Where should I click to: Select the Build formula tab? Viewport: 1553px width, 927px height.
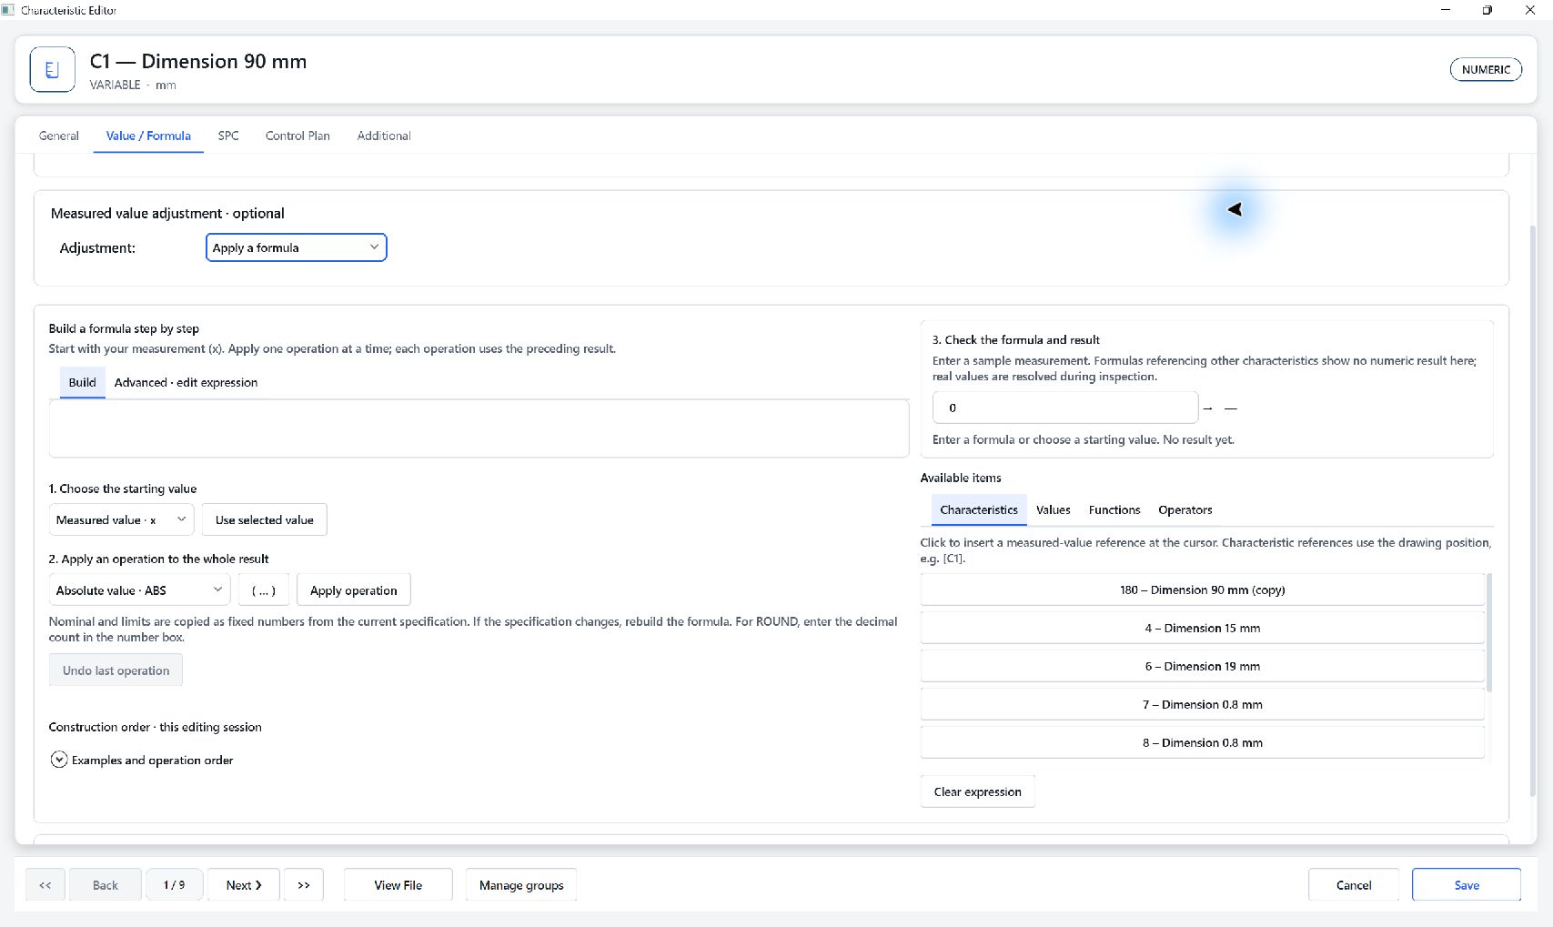click(x=82, y=382)
